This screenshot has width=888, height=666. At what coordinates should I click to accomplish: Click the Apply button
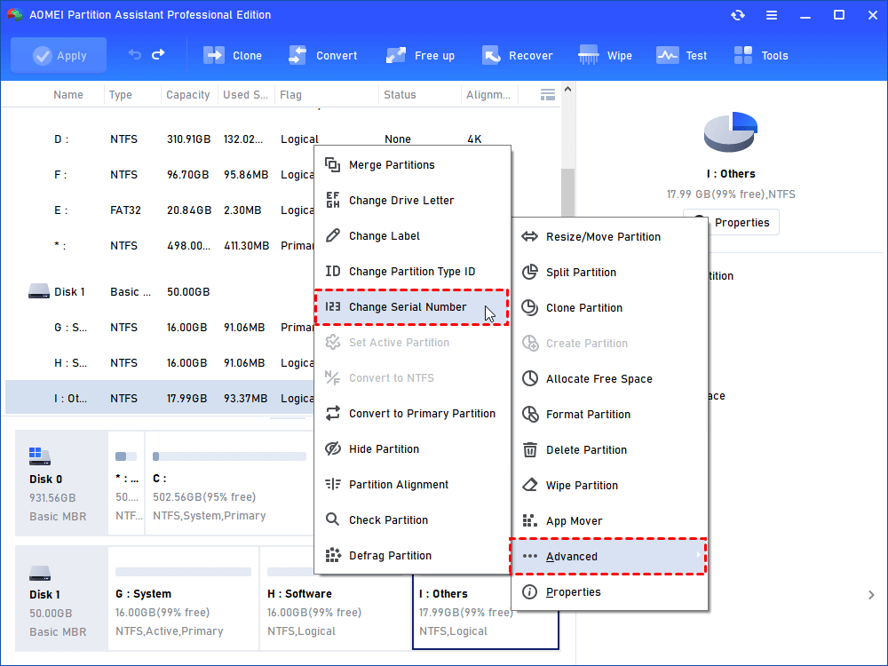click(59, 54)
